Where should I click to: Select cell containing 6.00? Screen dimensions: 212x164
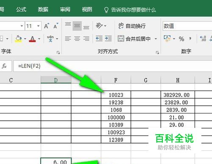[x=56, y=161]
